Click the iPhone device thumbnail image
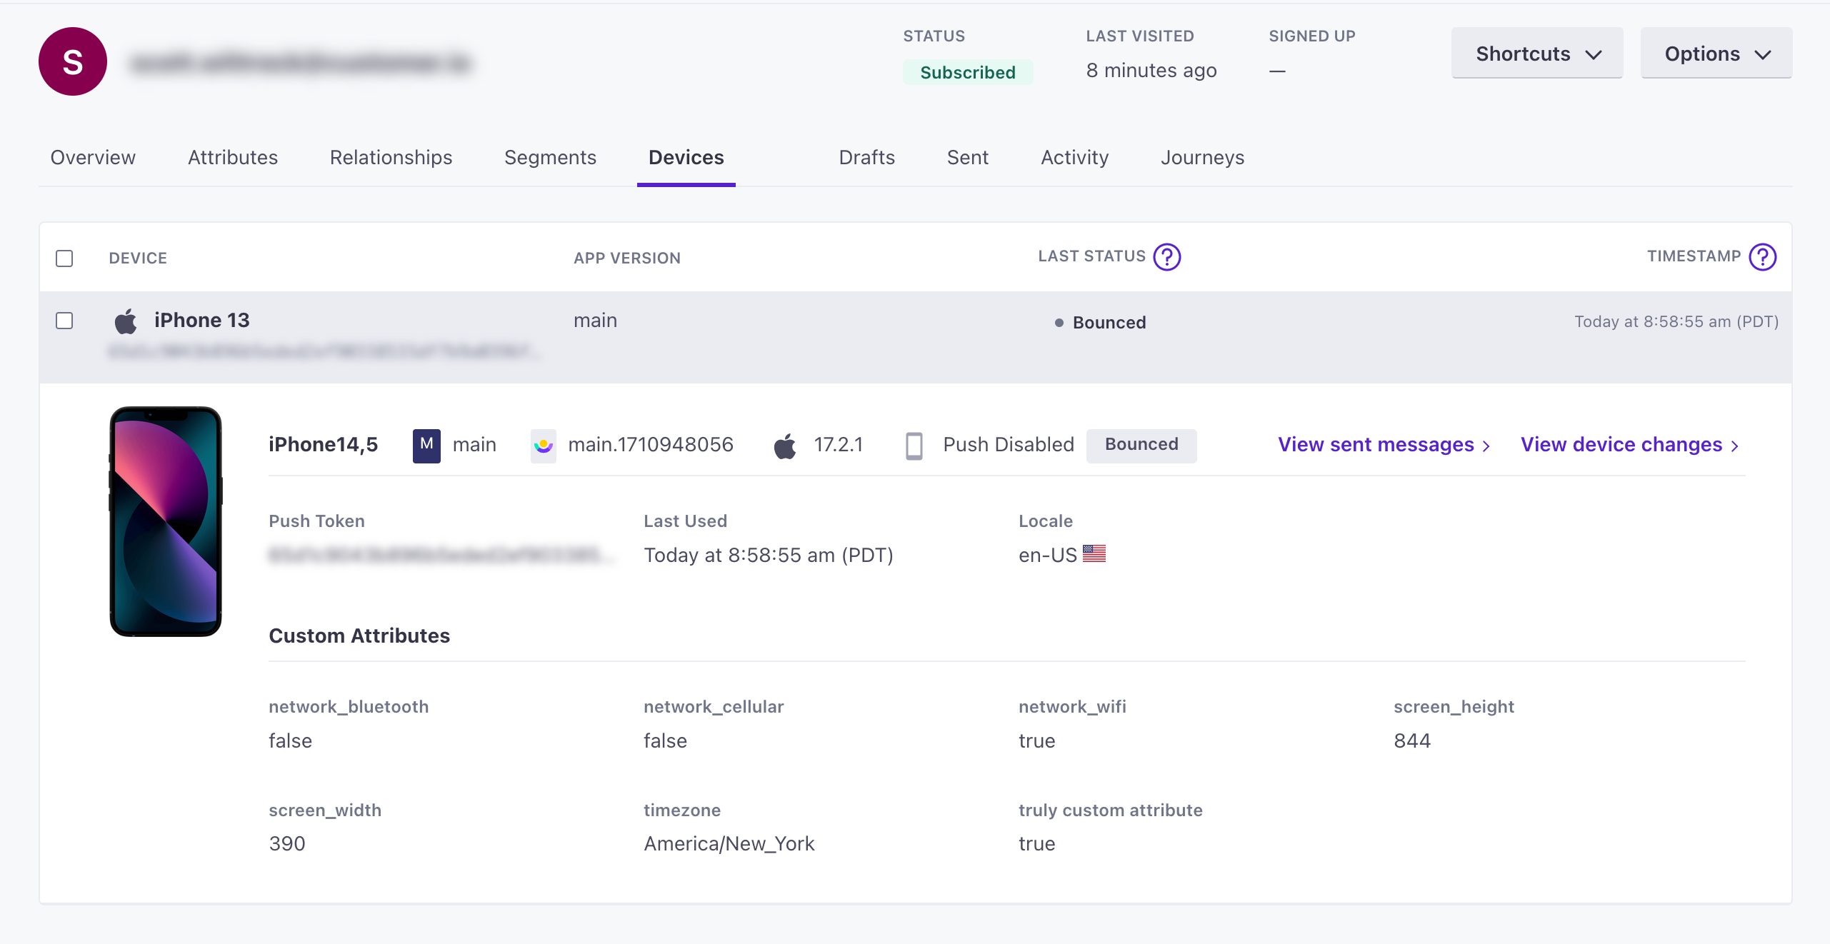The width and height of the screenshot is (1830, 944). (x=166, y=521)
